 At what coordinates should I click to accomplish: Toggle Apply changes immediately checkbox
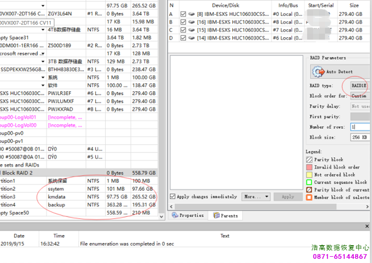[173, 197]
